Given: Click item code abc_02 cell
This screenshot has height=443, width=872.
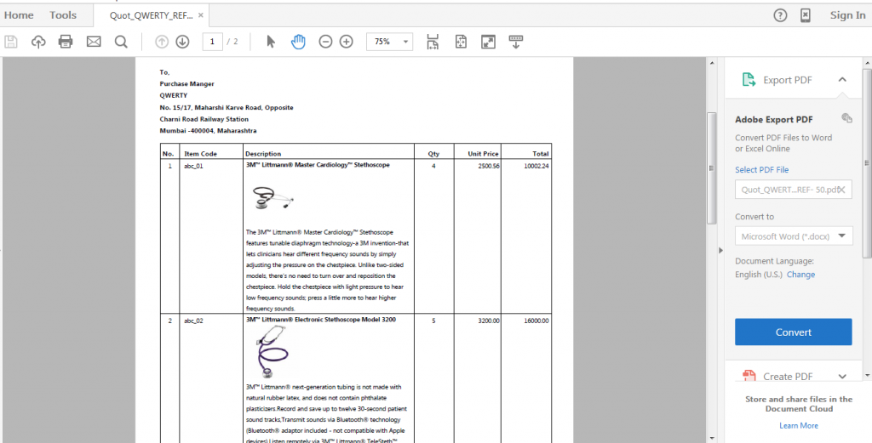Looking at the screenshot, I should coord(193,321).
